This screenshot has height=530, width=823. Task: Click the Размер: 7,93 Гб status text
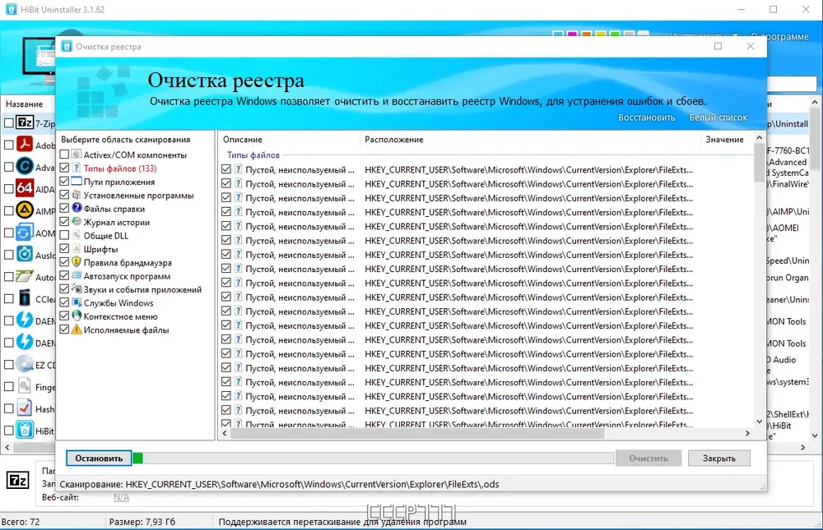[142, 522]
